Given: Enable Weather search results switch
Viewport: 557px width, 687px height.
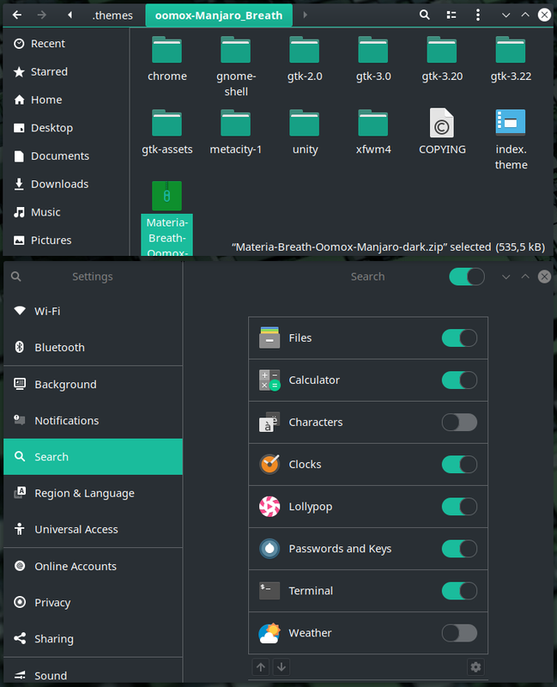Looking at the screenshot, I should pyautogui.click(x=459, y=633).
